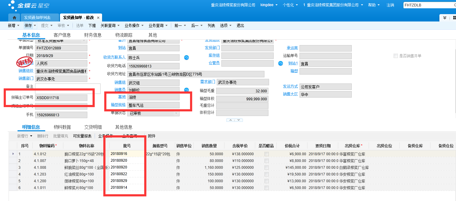Collapse header panel using center arrow handle

(x=235, y=120)
